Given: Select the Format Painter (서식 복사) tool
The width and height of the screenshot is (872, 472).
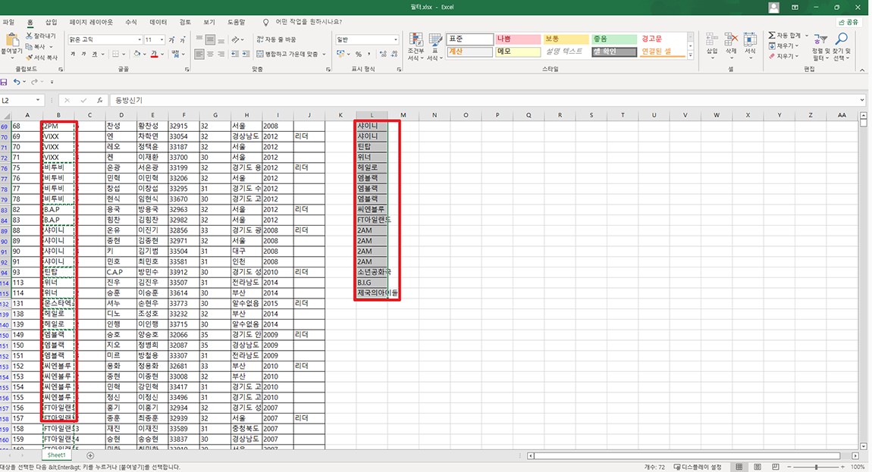Looking at the screenshot, I should click(x=42, y=58).
